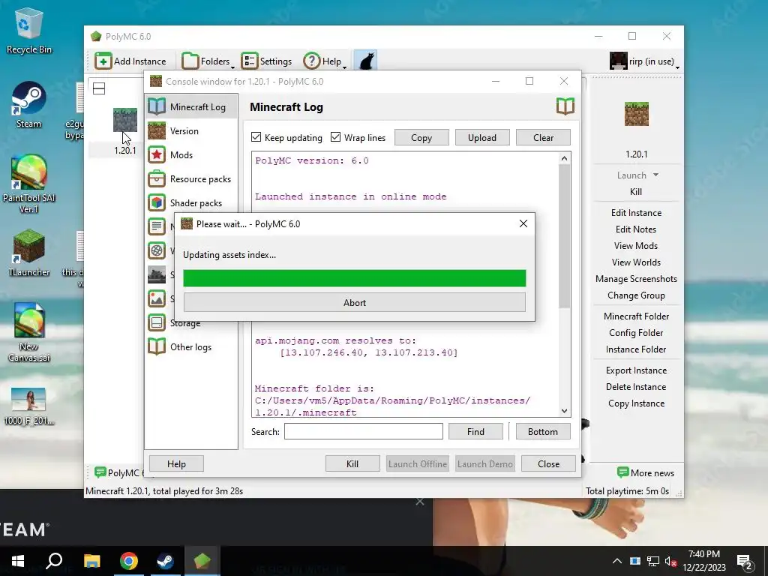Click the vertical scrollbar thumb of the log

564,236
